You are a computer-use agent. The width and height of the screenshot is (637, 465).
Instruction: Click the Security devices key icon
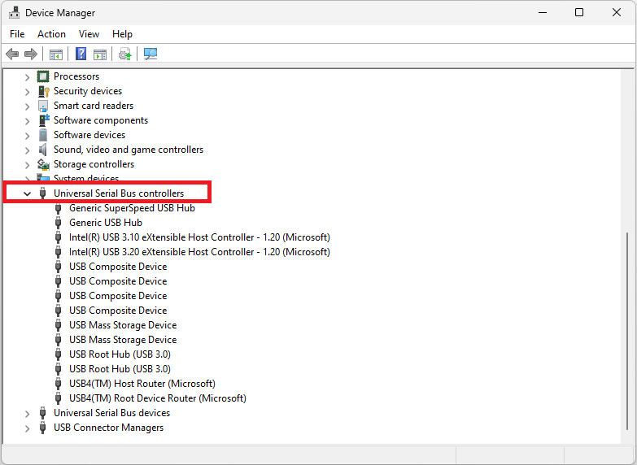[x=43, y=91]
